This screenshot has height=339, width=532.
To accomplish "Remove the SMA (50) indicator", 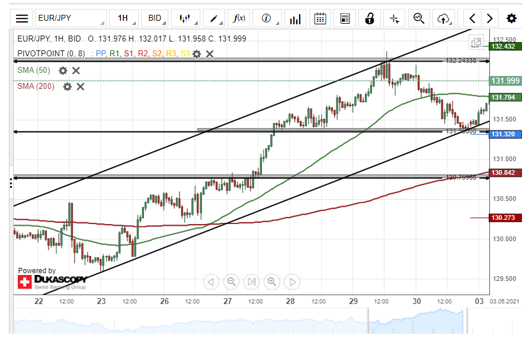I will 76,71.
